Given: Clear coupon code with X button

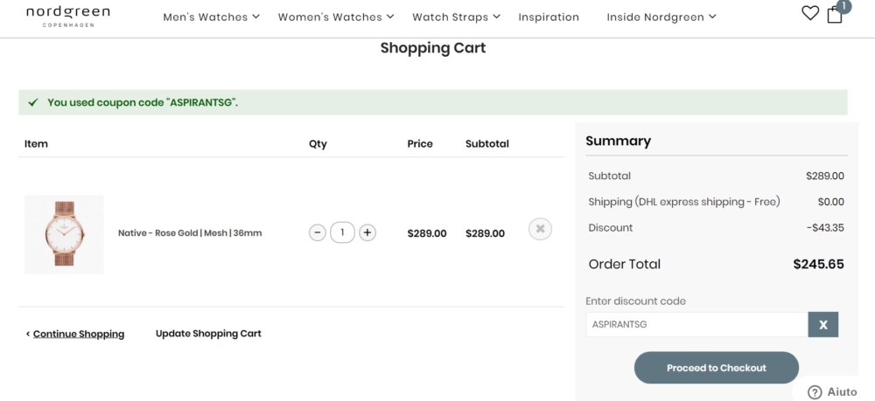Looking at the screenshot, I should pos(822,324).
